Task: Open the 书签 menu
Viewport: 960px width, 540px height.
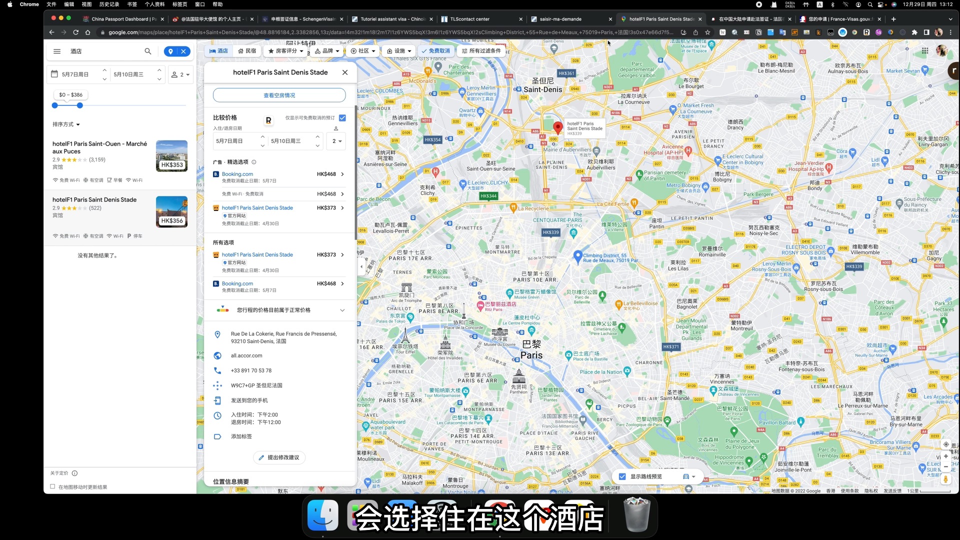Action: (x=132, y=4)
